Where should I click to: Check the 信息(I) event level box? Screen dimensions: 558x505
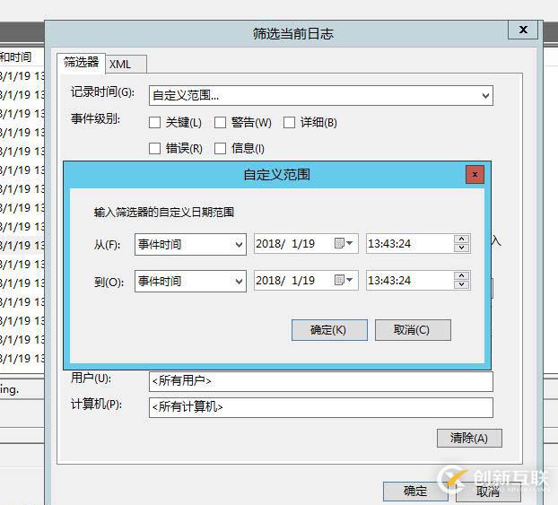(x=220, y=148)
